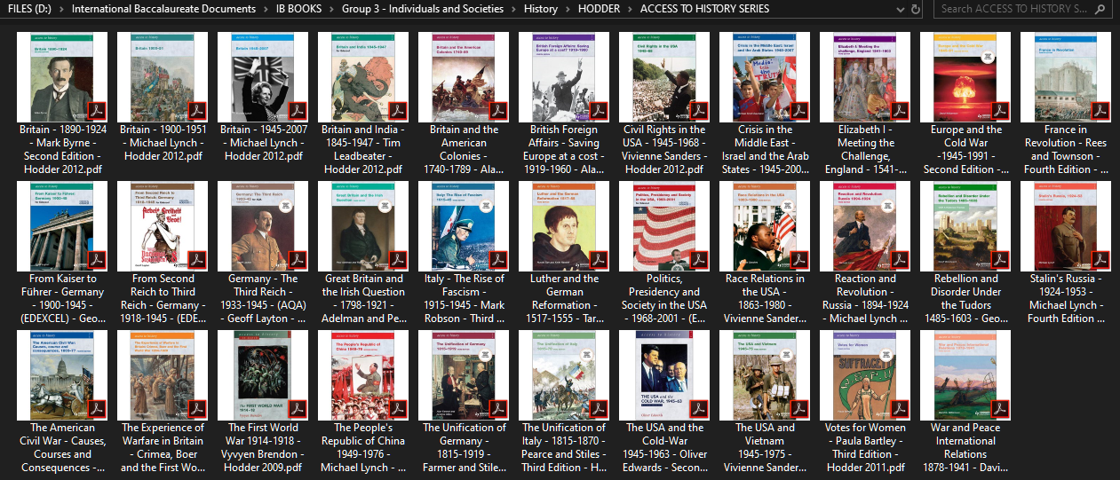Click file name The USA and Vietnam
This screenshot has width=1120, height=480.
pos(765,447)
